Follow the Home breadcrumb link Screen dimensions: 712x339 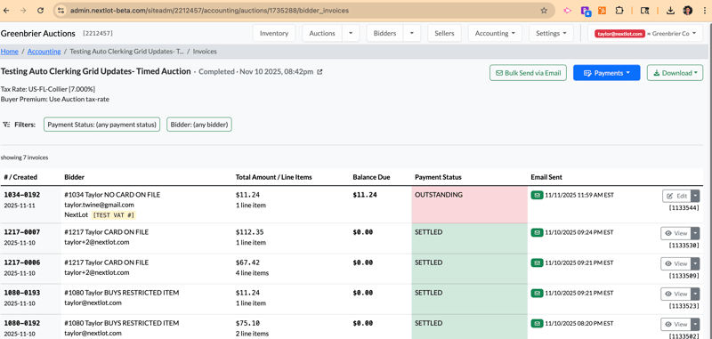pos(10,52)
